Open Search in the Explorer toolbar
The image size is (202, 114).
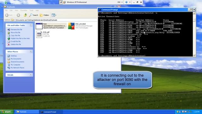tap(33, 15)
